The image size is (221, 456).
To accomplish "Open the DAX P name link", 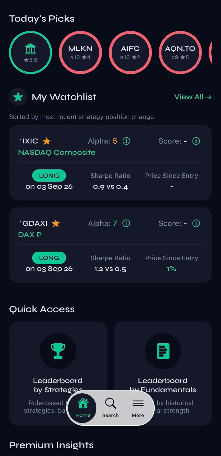I will (x=30, y=235).
